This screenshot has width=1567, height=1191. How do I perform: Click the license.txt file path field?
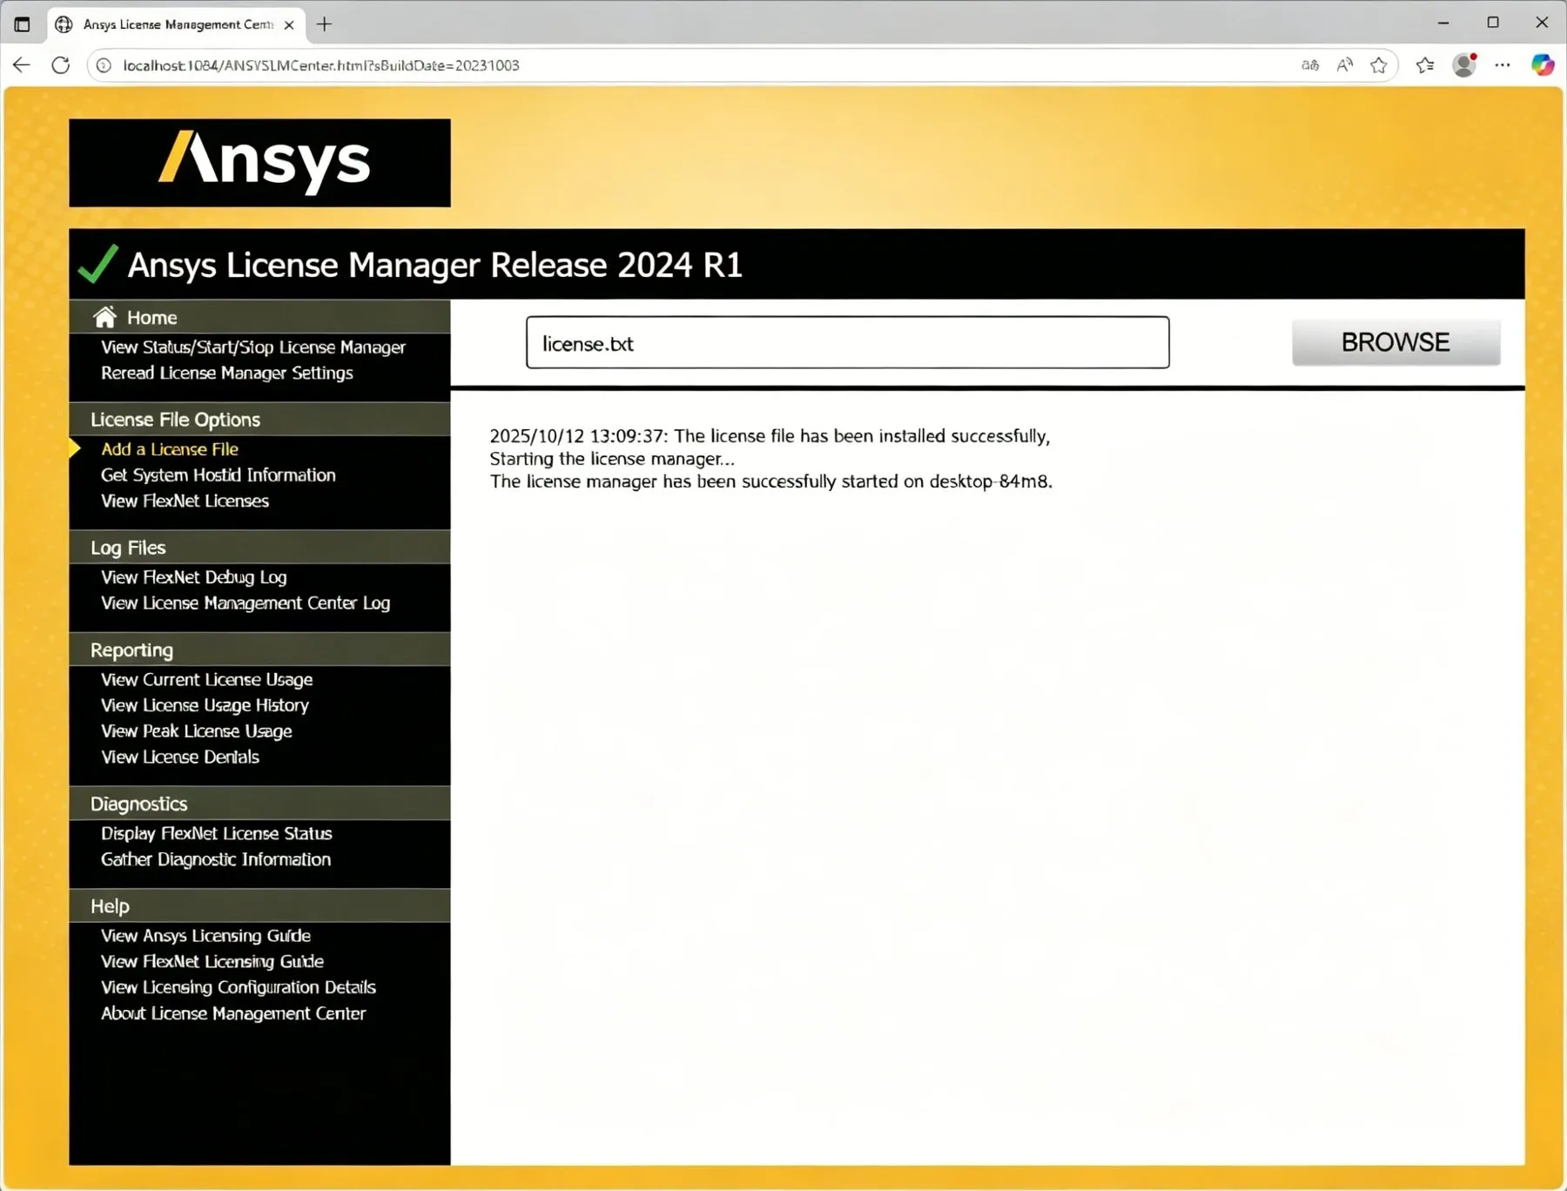[847, 342]
